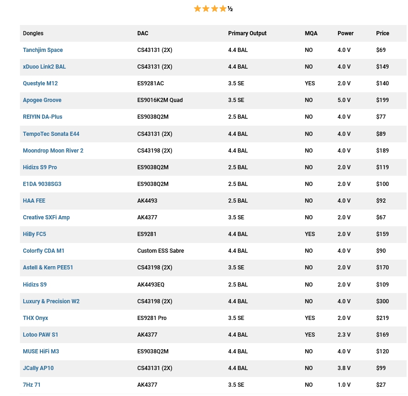Open the Tanchjim Space dongle link
The height and width of the screenshot is (396, 408).
point(43,50)
